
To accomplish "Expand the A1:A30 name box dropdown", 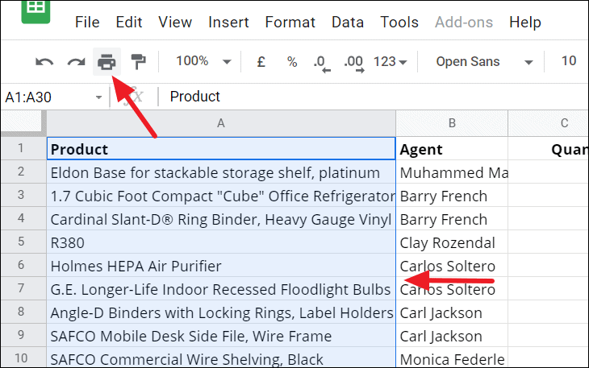I will [98, 97].
